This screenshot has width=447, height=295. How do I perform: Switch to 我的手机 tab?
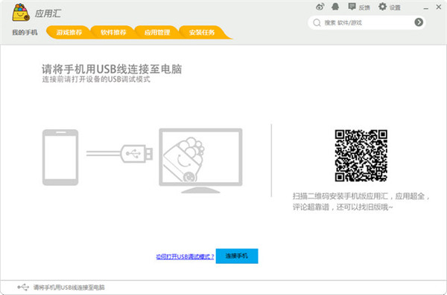pyautogui.click(x=25, y=33)
